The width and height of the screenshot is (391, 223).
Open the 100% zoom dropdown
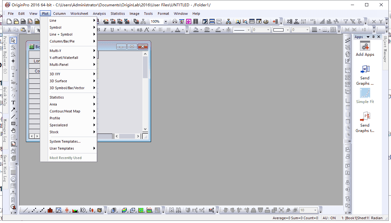pos(166,22)
